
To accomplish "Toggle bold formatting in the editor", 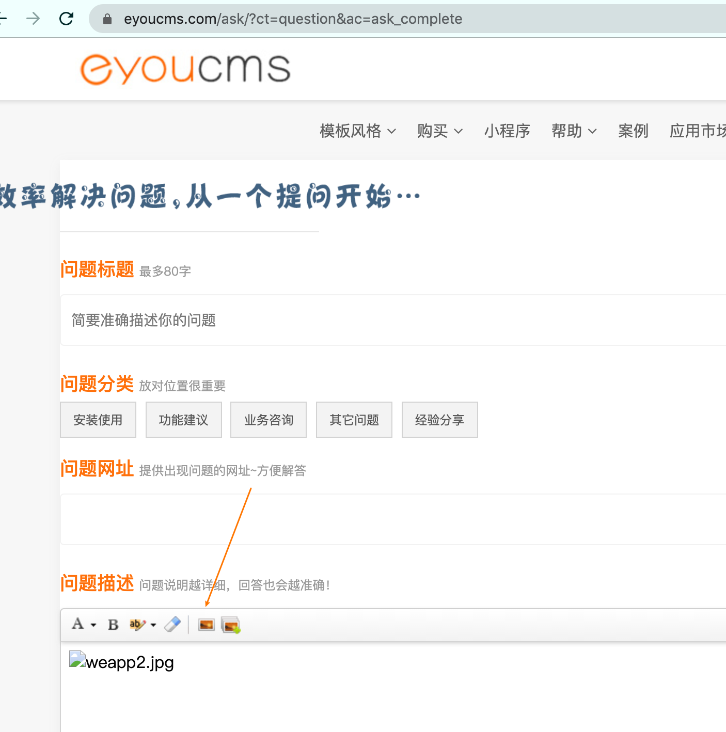I will click(x=113, y=625).
